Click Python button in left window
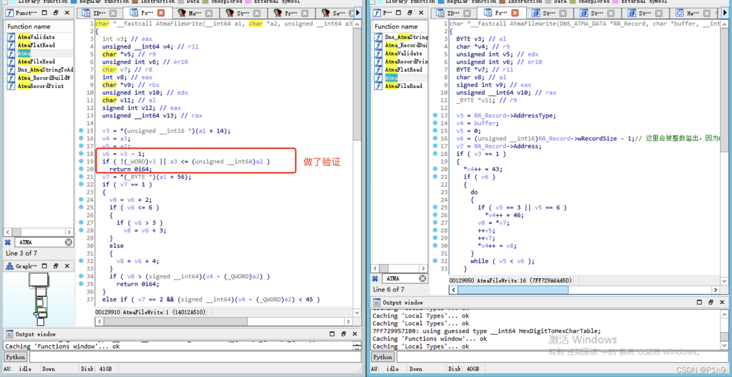This screenshot has height=377, width=732. pos(15,357)
